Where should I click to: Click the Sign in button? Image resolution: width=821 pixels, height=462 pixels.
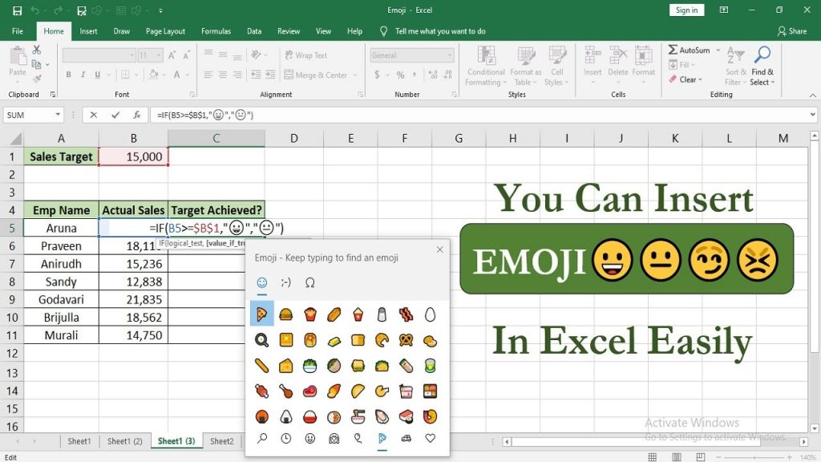click(x=686, y=10)
